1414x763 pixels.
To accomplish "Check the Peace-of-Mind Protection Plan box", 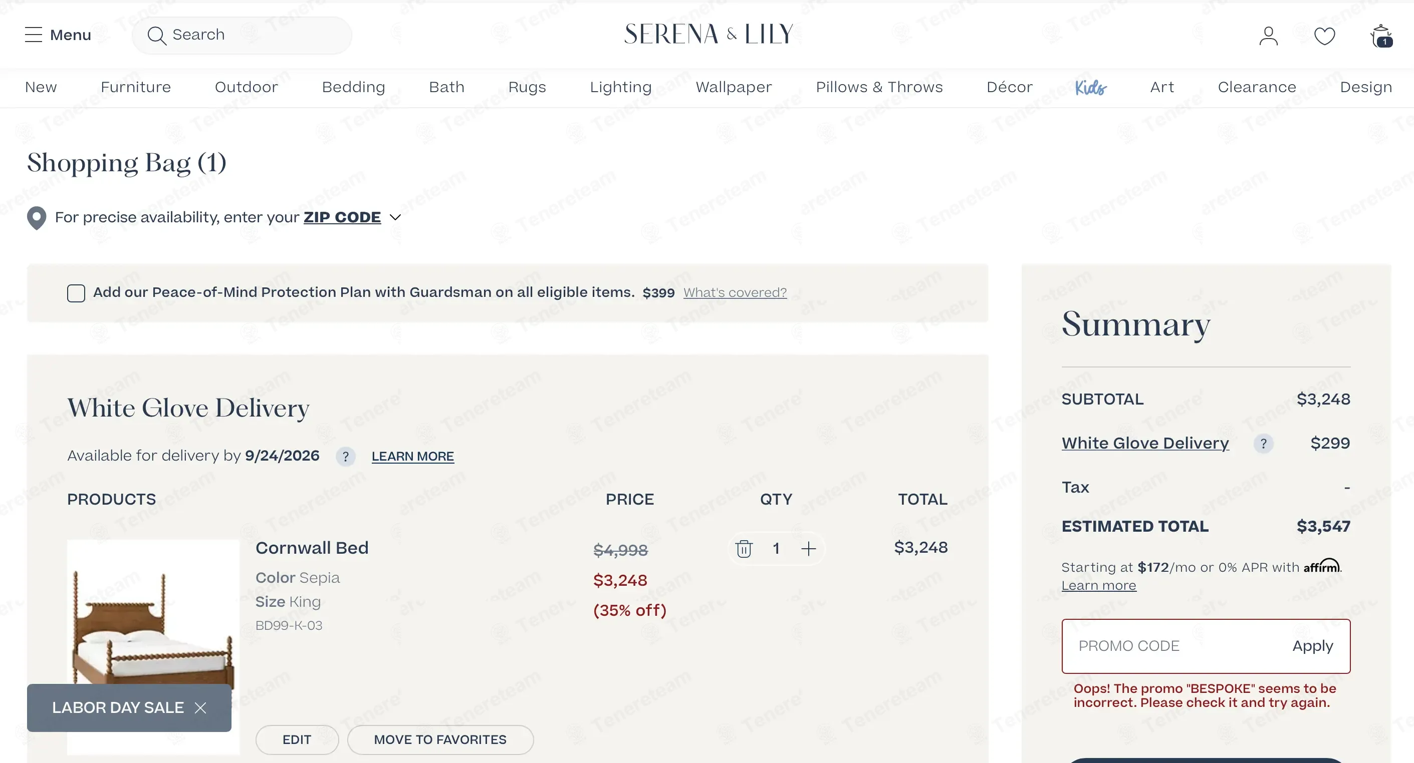I will click(76, 293).
